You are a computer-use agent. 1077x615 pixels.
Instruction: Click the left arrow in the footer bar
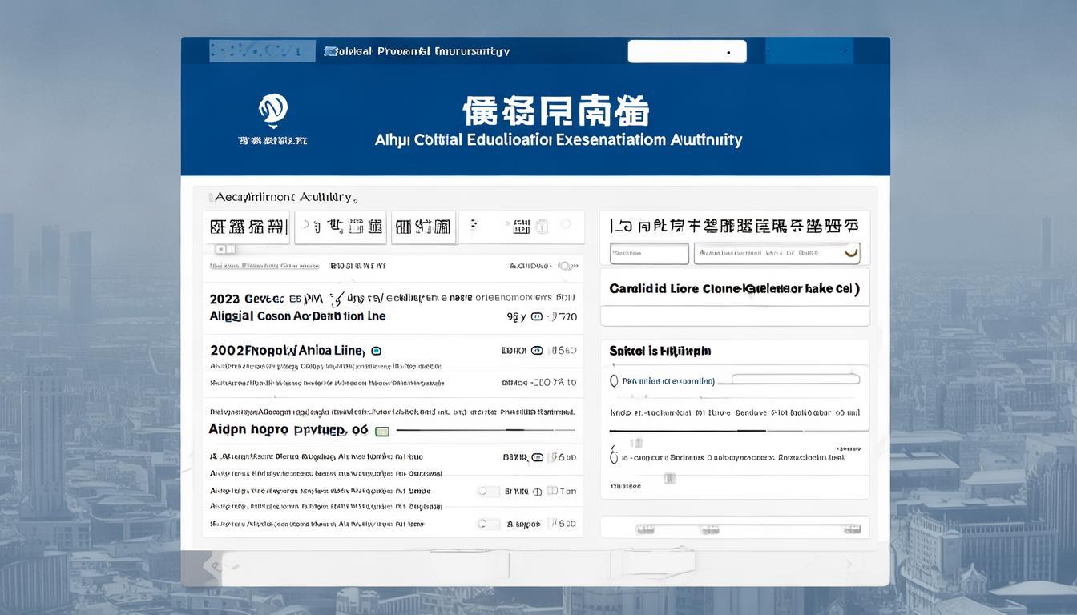coord(212,565)
